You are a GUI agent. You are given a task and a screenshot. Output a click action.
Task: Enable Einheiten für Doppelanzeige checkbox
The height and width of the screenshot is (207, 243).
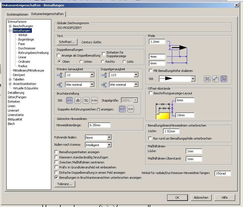[x=104, y=54]
